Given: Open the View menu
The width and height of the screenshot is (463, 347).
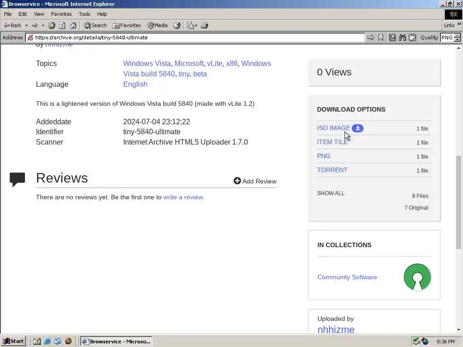Looking at the screenshot, I should point(39,14).
